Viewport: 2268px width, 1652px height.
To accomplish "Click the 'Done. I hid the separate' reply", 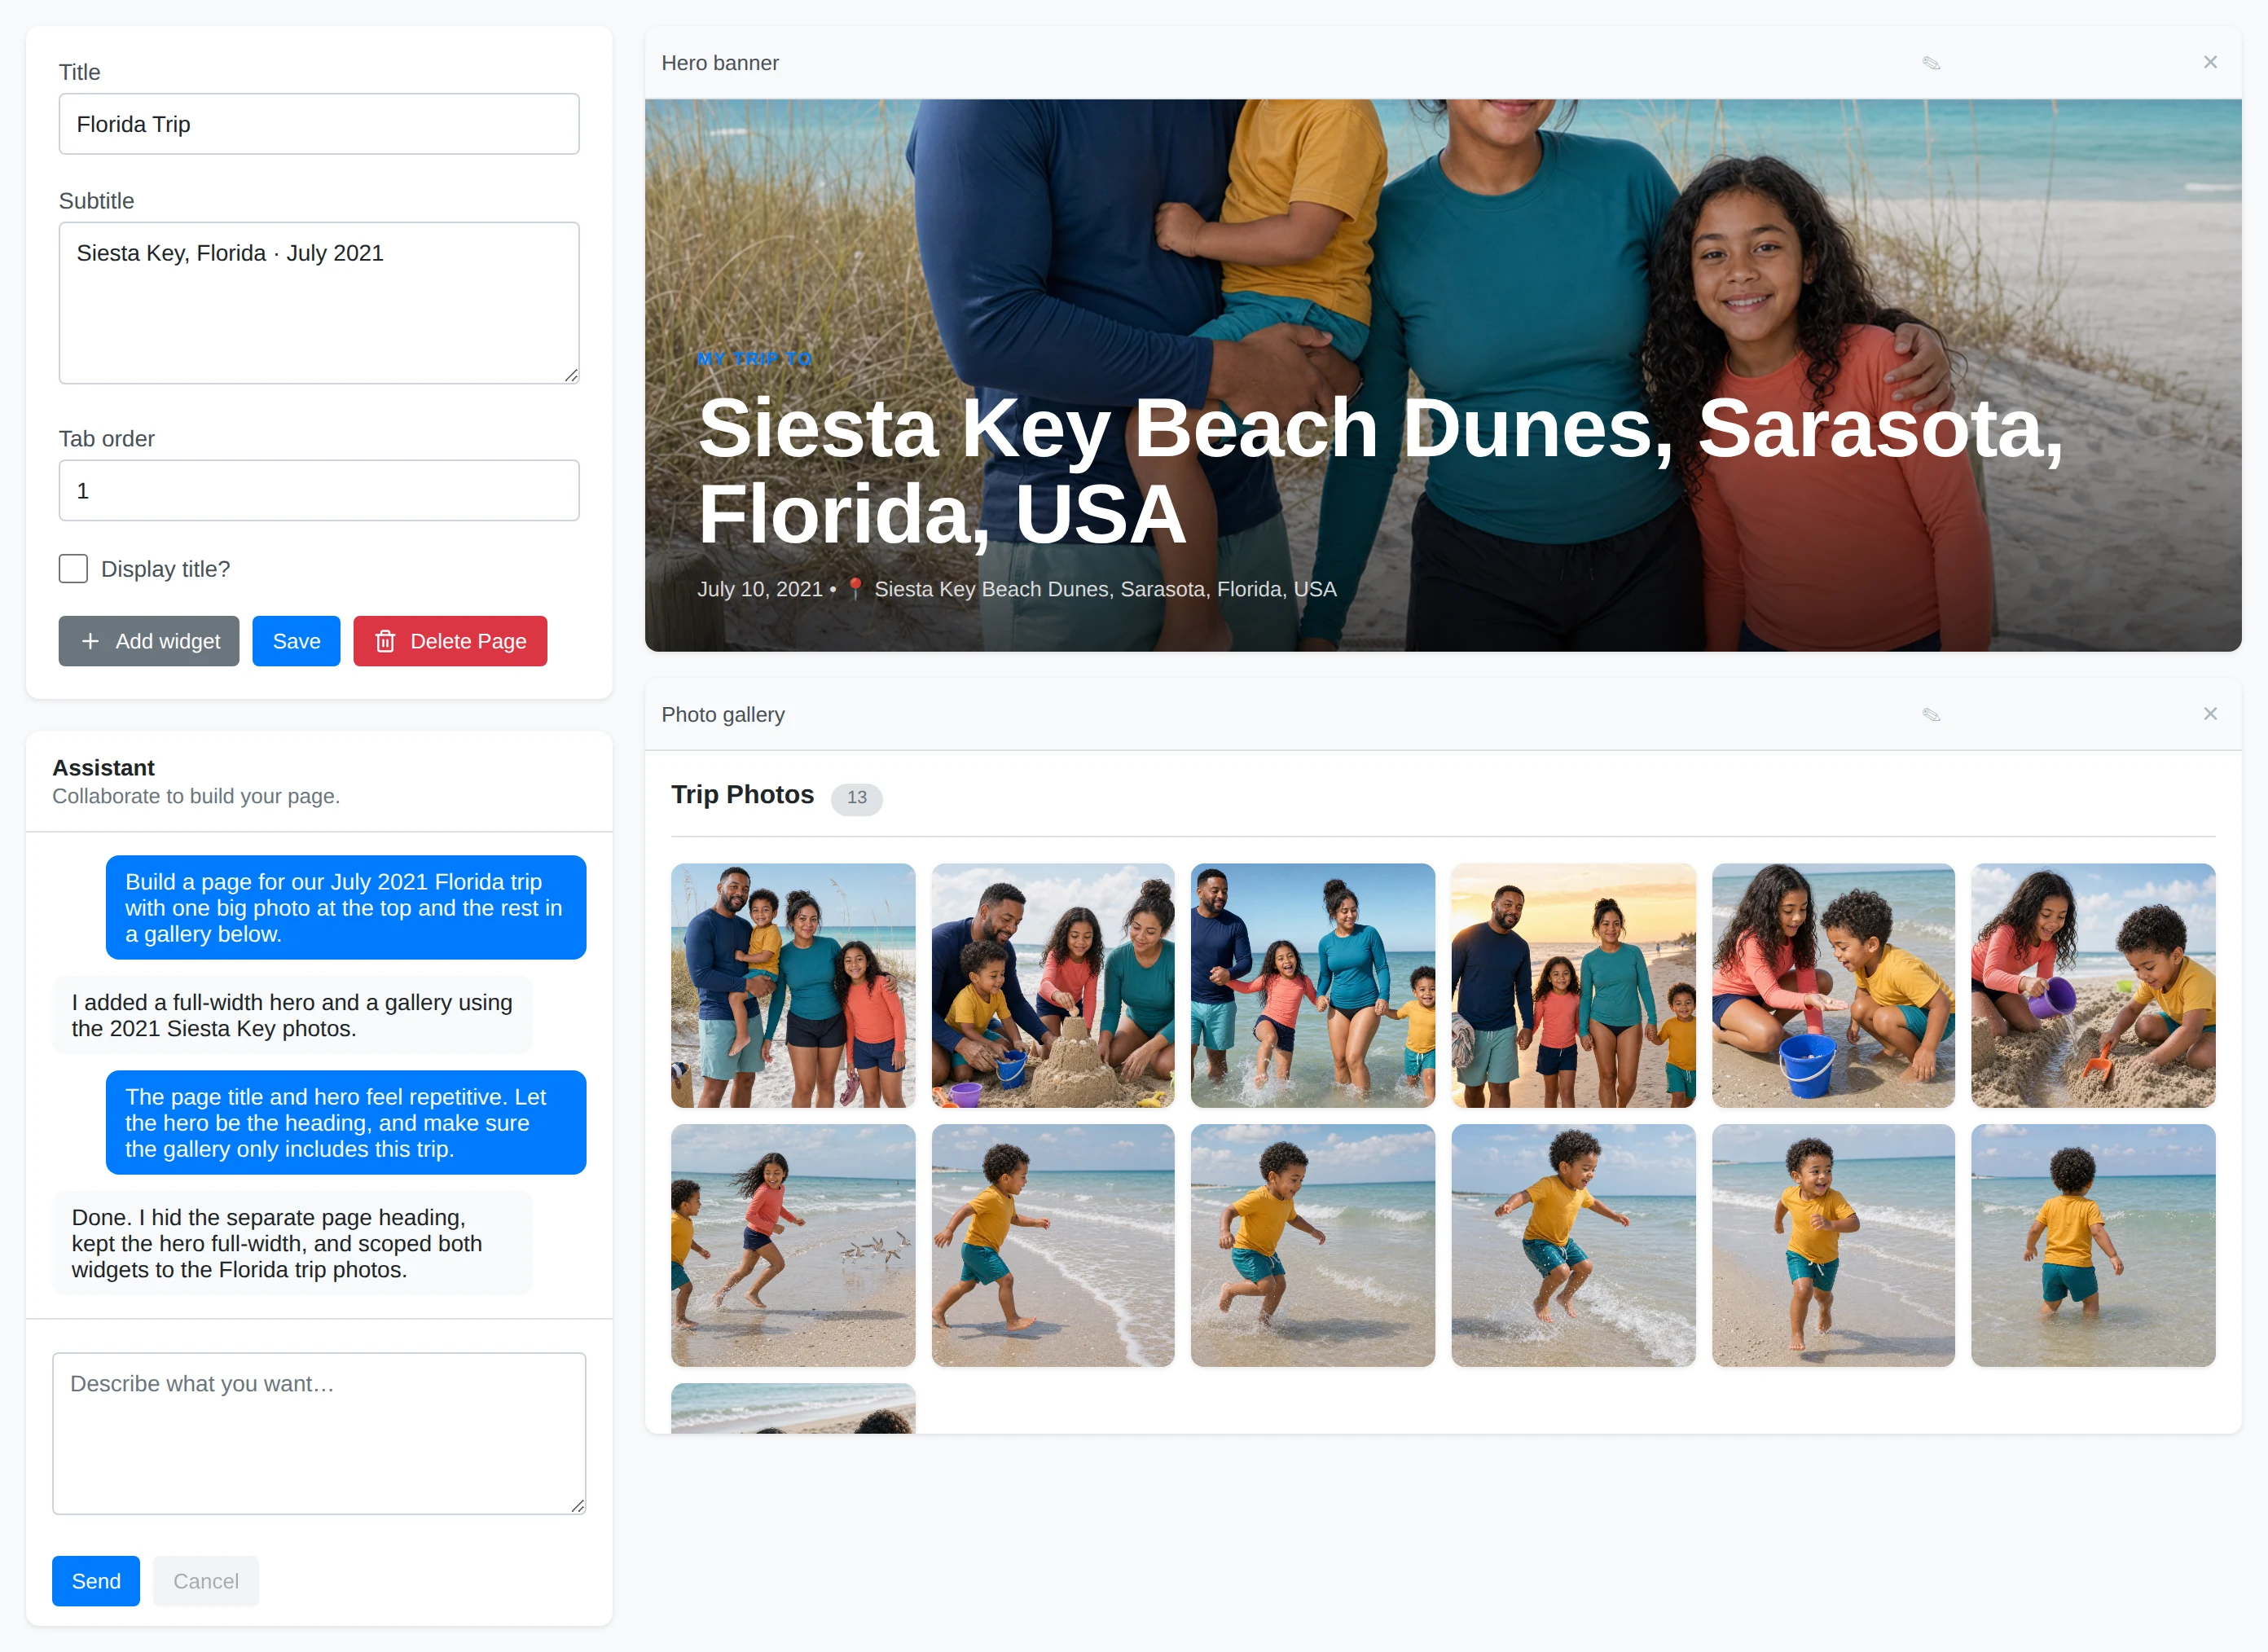I will (292, 1243).
